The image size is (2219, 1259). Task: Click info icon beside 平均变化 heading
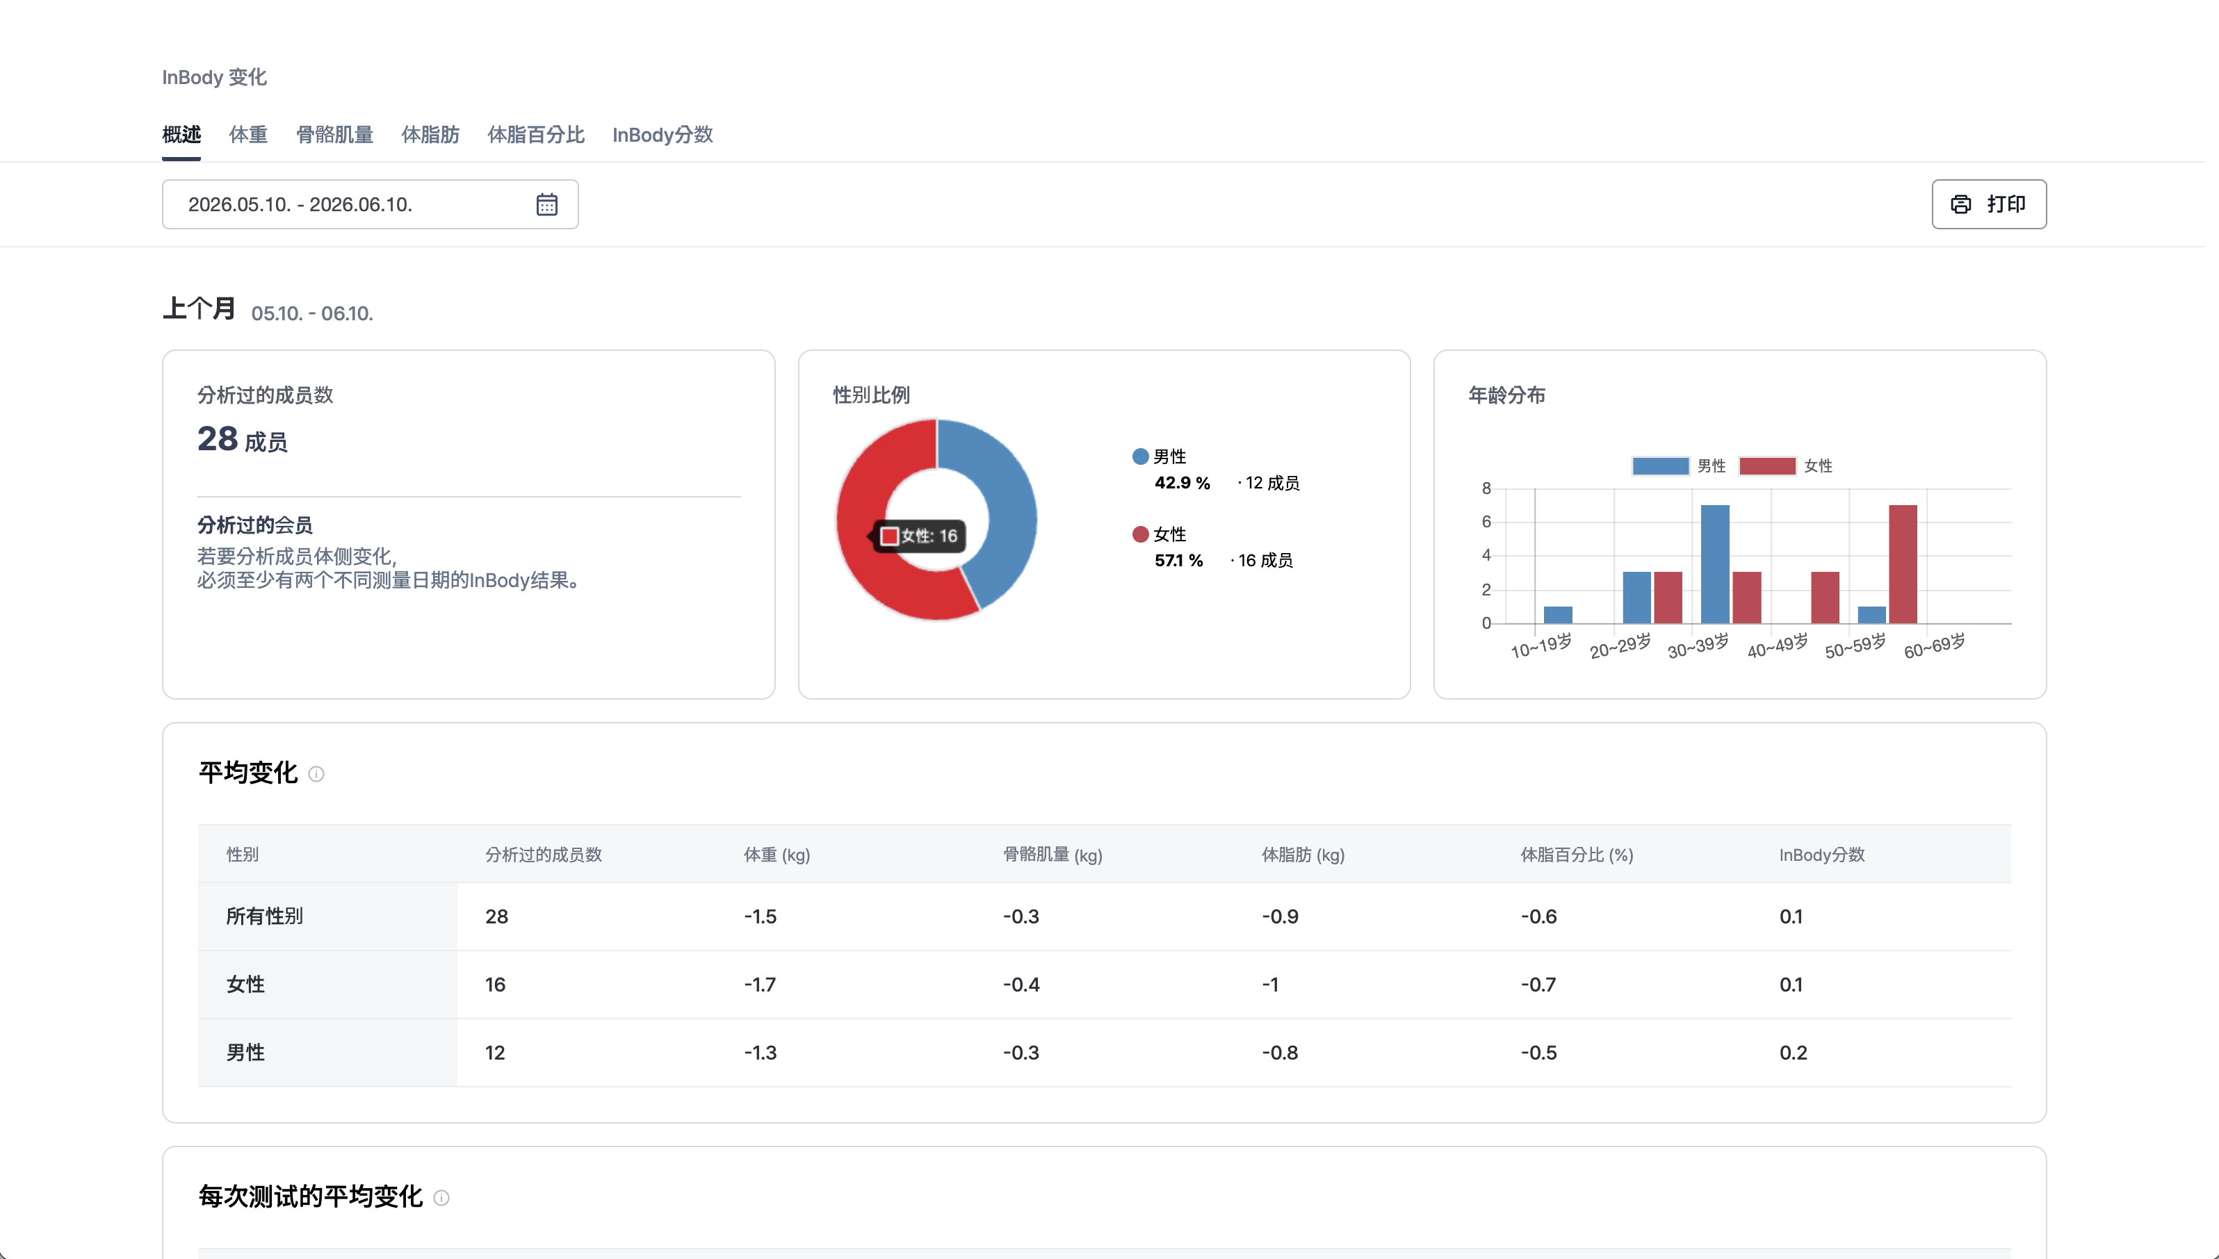coord(316,774)
